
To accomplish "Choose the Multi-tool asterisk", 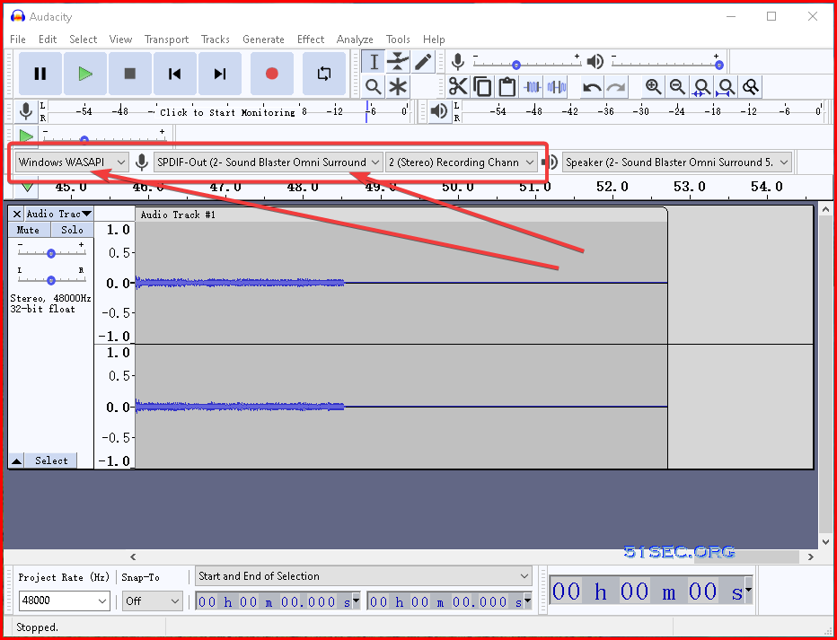I will tap(398, 86).
